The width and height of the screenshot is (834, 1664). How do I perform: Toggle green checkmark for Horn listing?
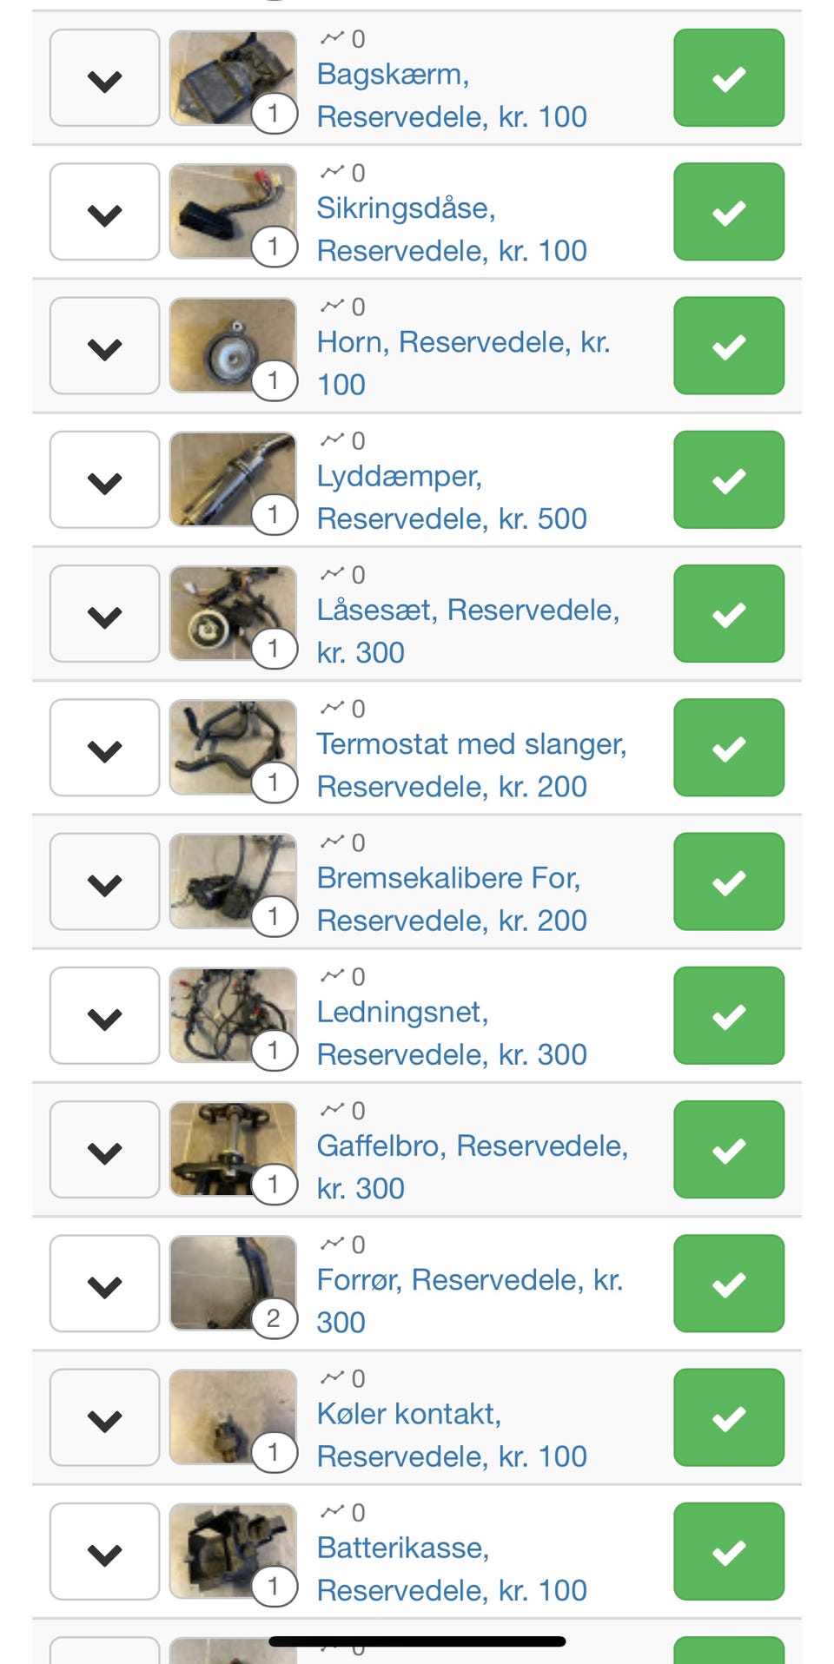pos(729,346)
